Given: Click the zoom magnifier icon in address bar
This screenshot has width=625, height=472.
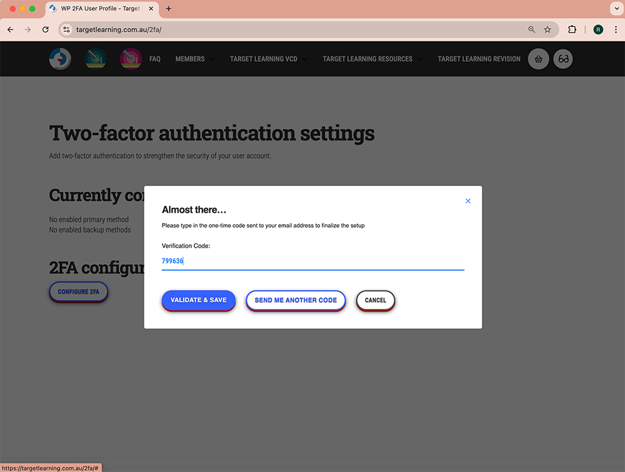Looking at the screenshot, I should [532, 29].
